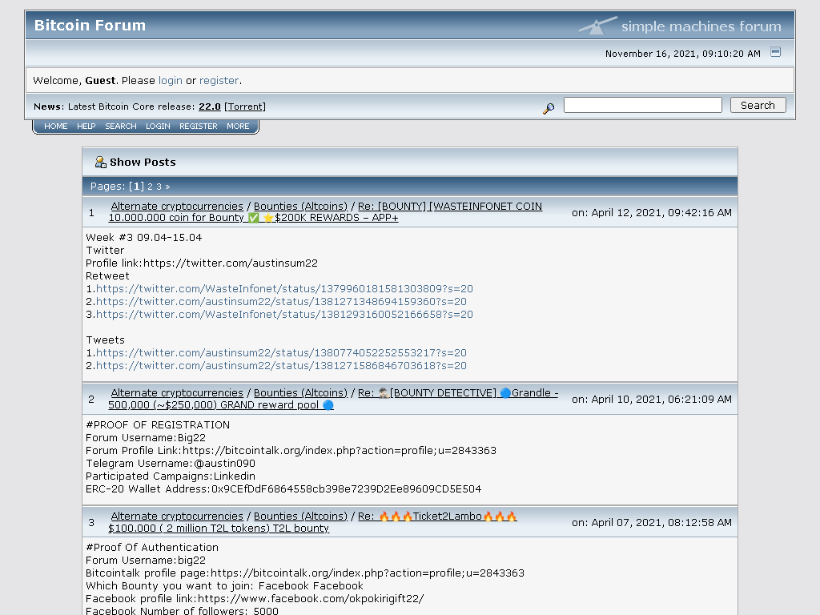
Task: Open the Ticket2Lambo T2L bounty thread
Action: click(x=313, y=522)
